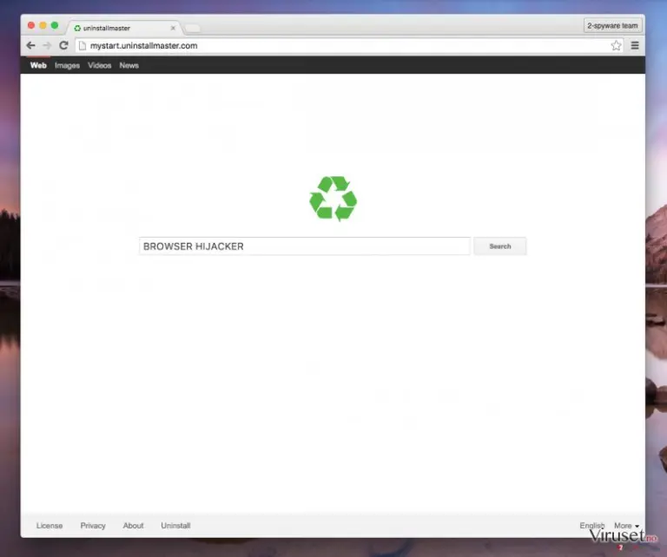Image resolution: width=667 pixels, height=557 pixels.
Task: Select English language link in footer
Action: tap(591, 526)
